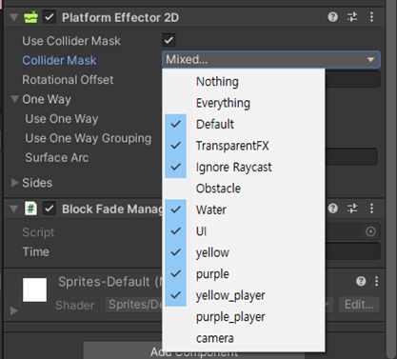Click the white Sprites-Default material preview

(x=34, y=289)
